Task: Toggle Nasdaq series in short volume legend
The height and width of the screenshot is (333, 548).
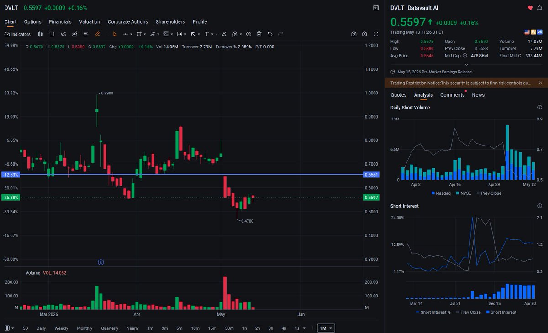Action: point(441,193)
